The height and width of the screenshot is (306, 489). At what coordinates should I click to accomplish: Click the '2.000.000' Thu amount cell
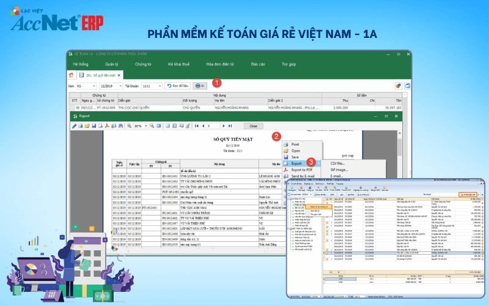point(335,108)
